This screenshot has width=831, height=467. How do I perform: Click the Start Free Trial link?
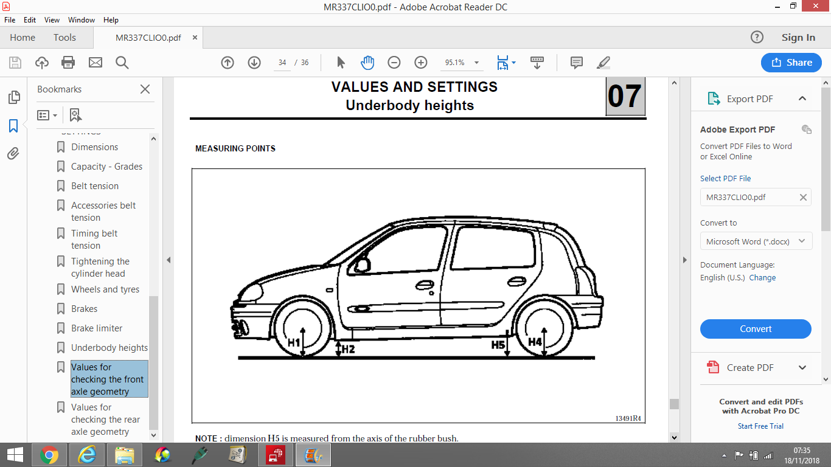click(x=760, y=426)
